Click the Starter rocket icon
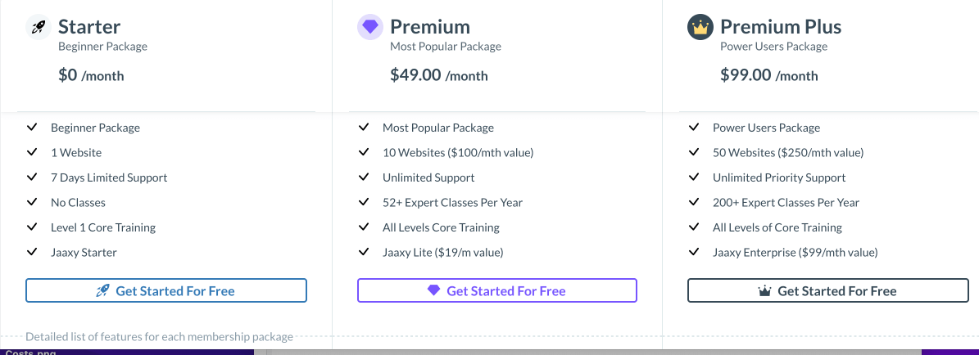979x355 pixels. (38, 28)
